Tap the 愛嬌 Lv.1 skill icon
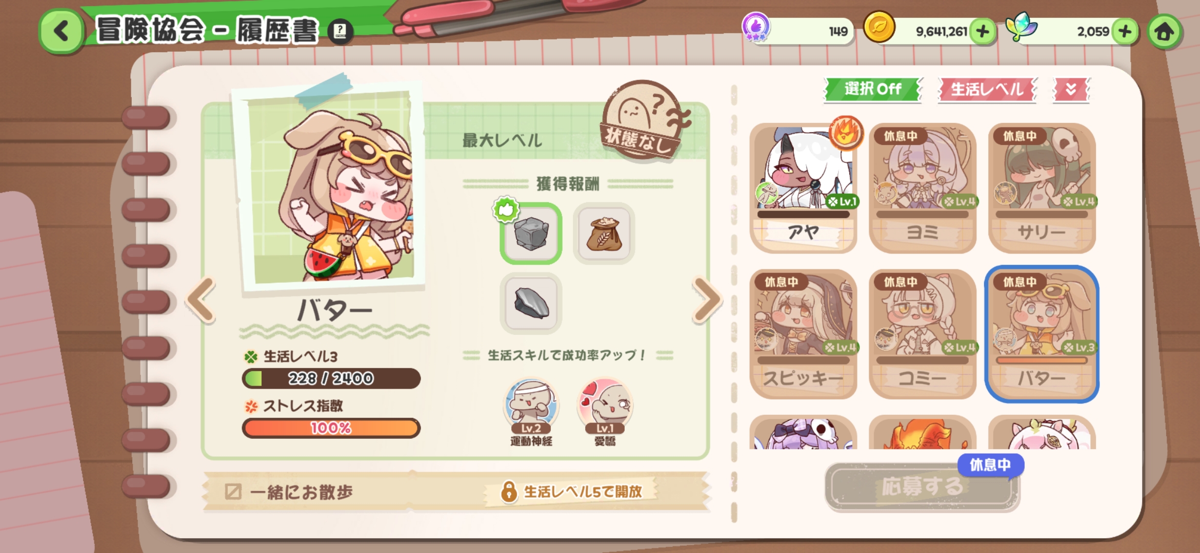Screen dimensions: 1200x553 tap(605, 412)
